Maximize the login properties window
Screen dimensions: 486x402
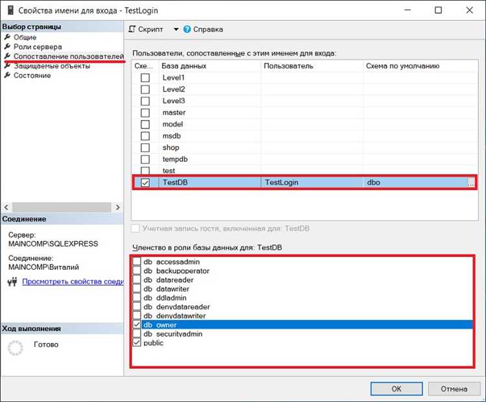tap(438, 10)
